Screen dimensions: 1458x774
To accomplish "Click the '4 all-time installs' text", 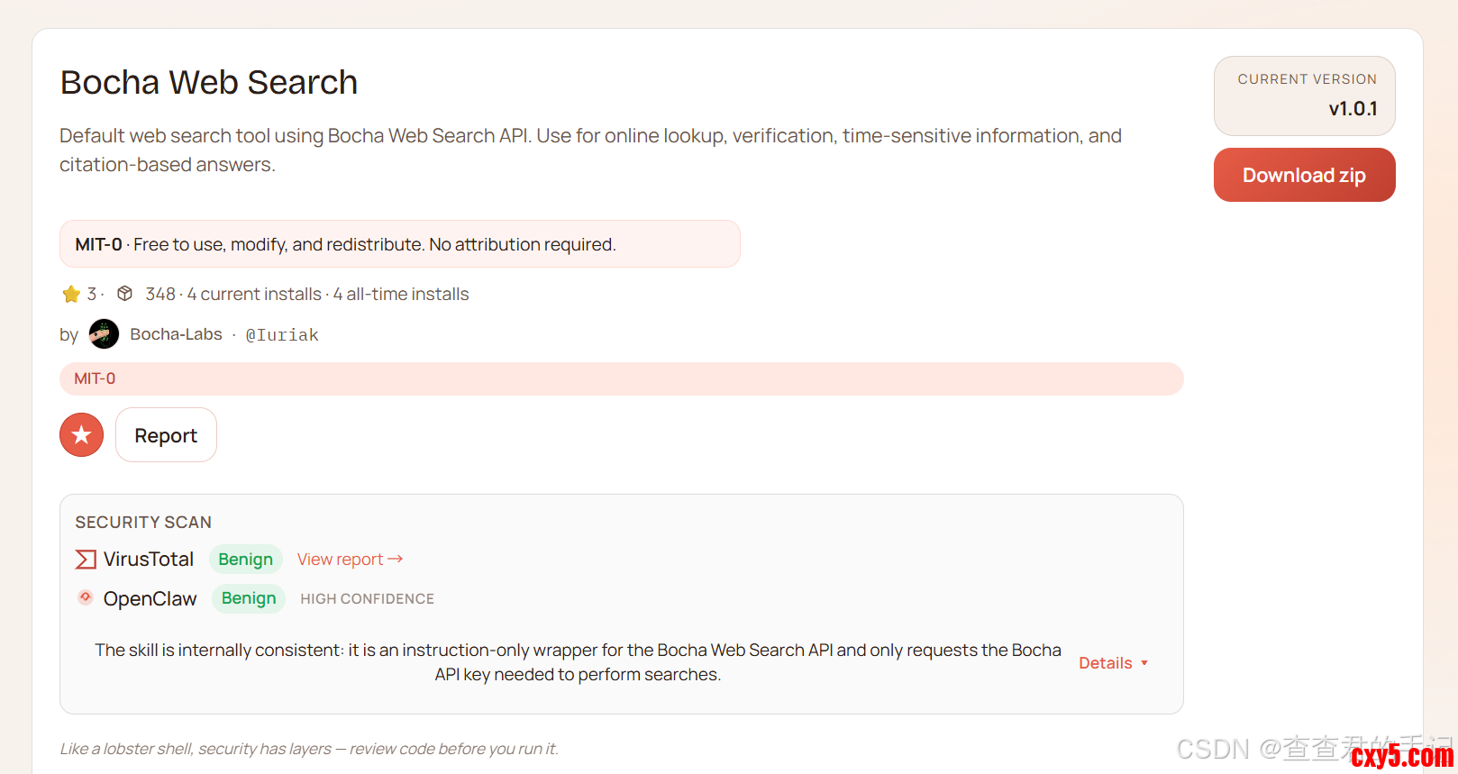I will pyautogui.click(x=401, y=295).
